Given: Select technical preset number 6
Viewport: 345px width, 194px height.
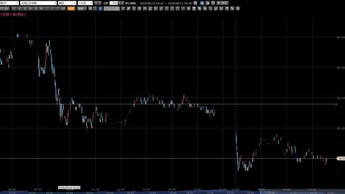Looking at the screenshot, I should click(41, 9).
